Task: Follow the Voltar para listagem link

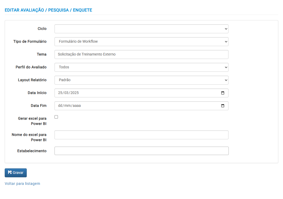Action: [x=22, y=184]
